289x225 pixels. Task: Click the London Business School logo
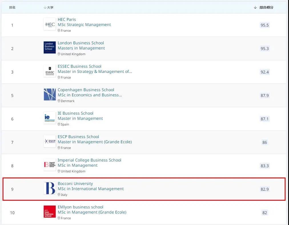(x=50, y=47)
